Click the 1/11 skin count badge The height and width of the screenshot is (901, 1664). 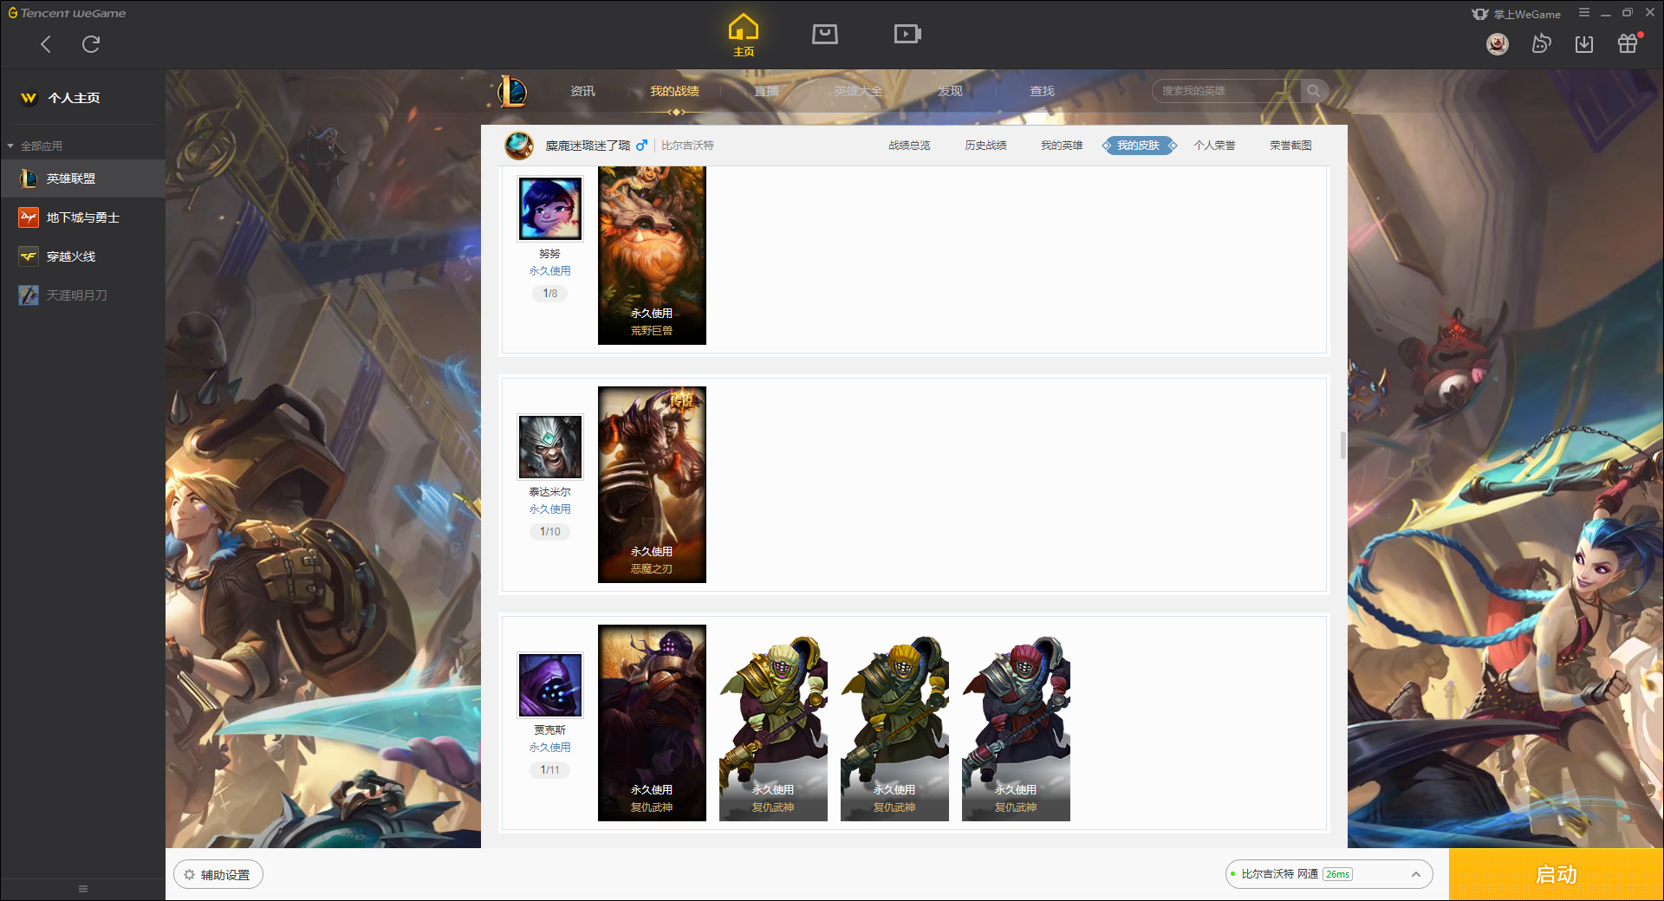[x=550, y=770]
